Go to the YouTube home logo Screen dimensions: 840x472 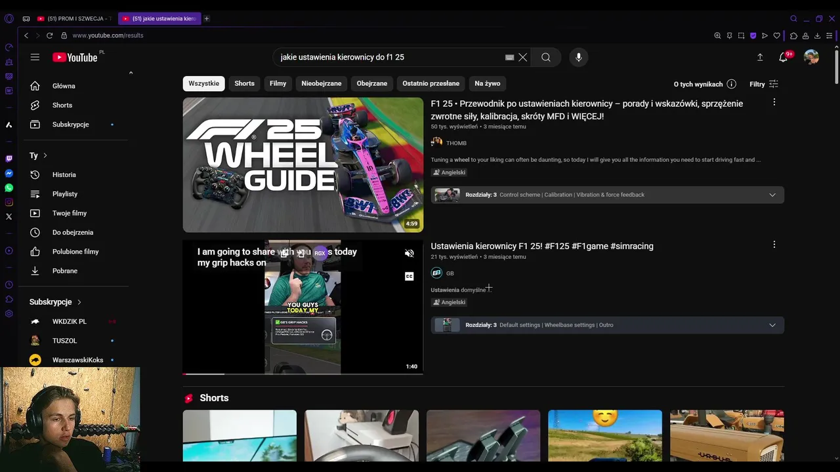coord(75,57)
